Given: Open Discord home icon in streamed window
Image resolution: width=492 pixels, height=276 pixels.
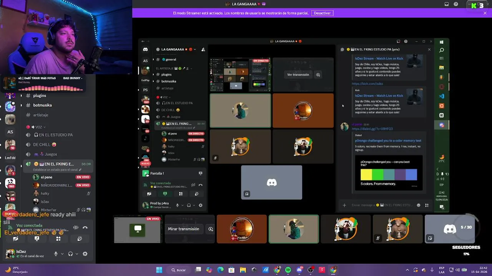Looking at the screenshot, I should (x=145, y=49).
